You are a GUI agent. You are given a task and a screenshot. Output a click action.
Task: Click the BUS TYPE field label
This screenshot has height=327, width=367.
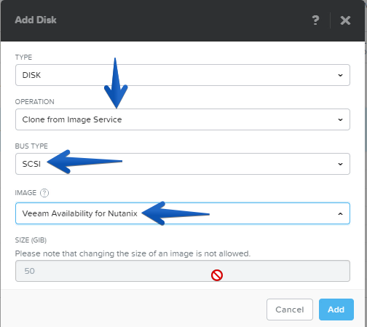(x=31, y=146)
